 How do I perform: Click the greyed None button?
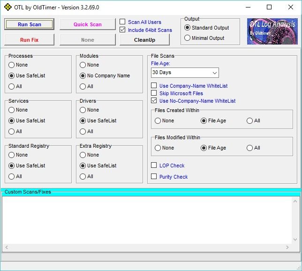point(87,40)
